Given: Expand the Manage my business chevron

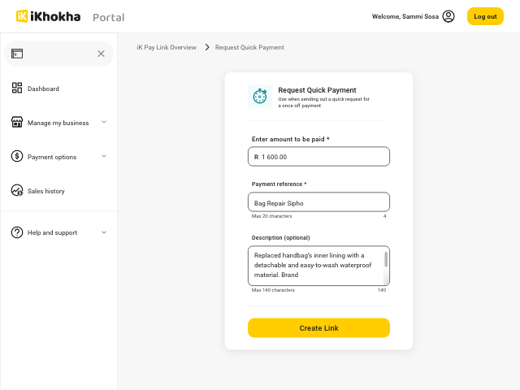Looking at the screenshot, I should click(104, 123).
